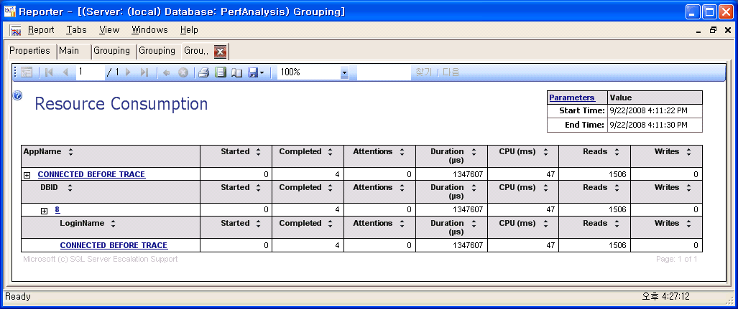Screen dimensions: 738x309
Task: Sort by Writes in AppName header row
Action: pos(688,152)
